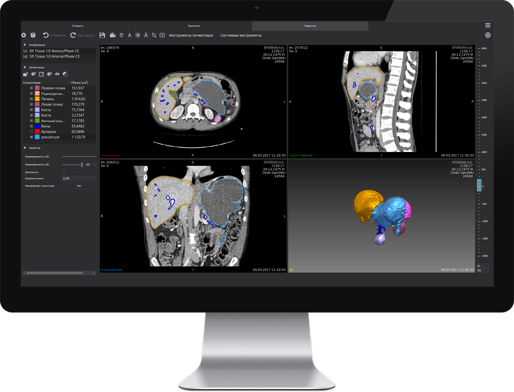The width and height of the screenshot is (514, 392).
Task: Click the save floppy disk icon
Action: point(102,35)
